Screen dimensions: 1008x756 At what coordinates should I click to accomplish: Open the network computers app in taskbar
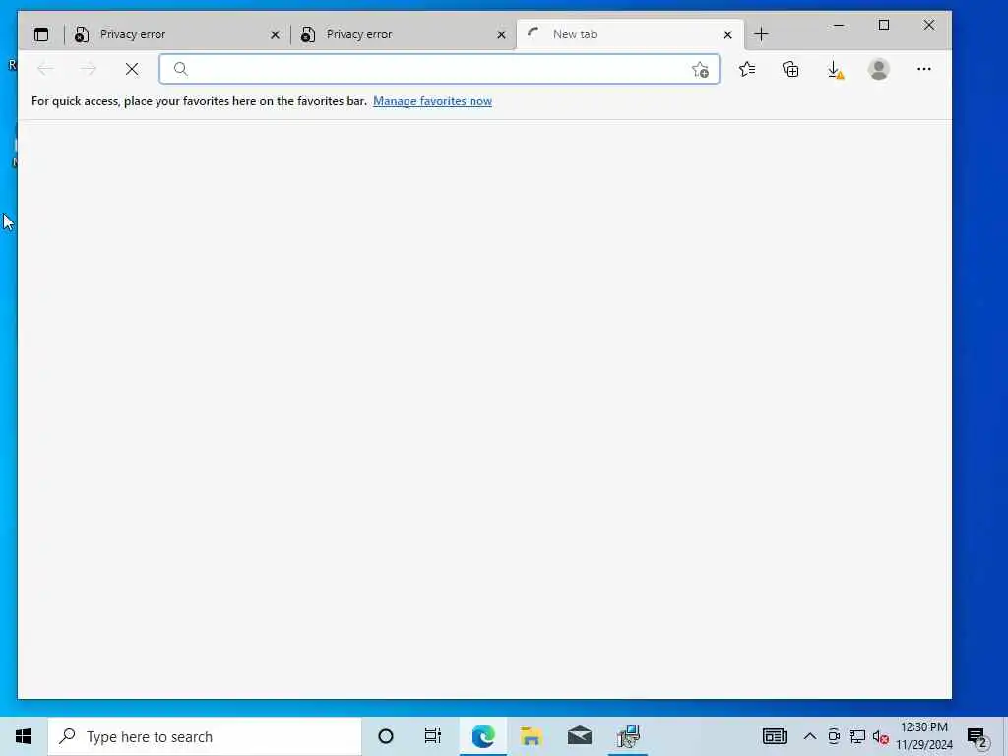click(x=628, y=736)
